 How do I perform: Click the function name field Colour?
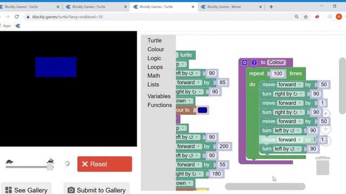tap(276, 63)
